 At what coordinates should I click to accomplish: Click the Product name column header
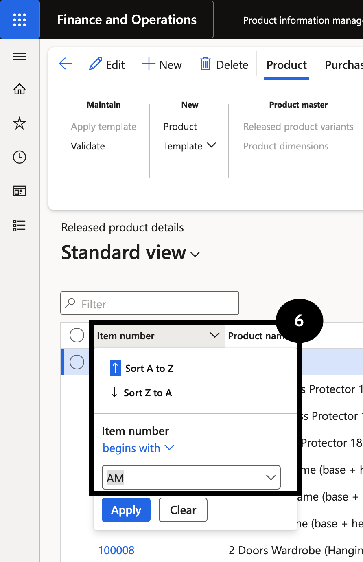click(x=256, y=336)
